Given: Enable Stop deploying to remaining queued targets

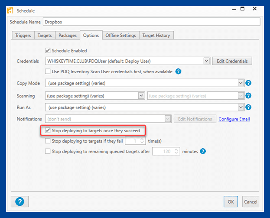Looking at the screenshot, I should tap(48, 151).
